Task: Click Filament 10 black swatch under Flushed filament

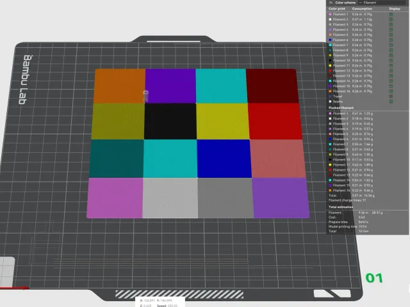Action: [x=330, y=159]
